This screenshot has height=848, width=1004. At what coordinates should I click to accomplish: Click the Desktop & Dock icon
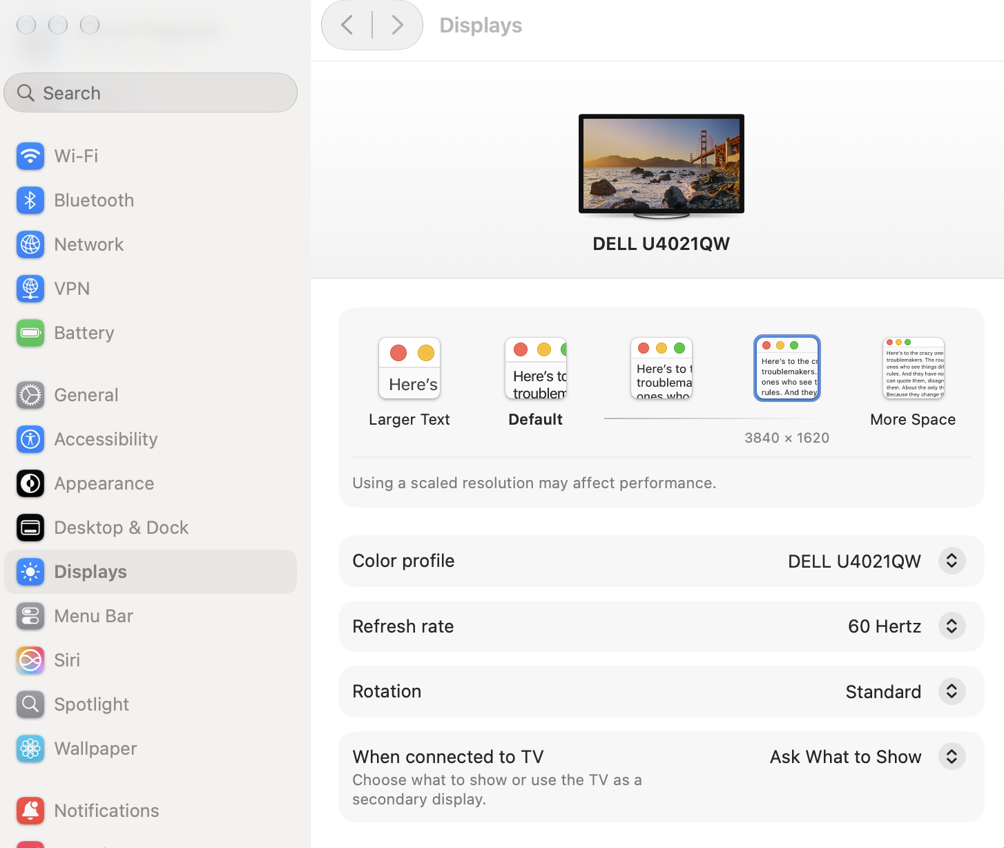[30, 528]
